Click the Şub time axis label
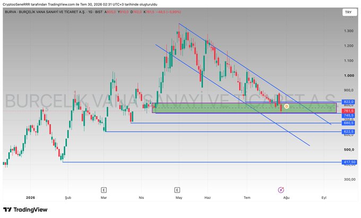361x218 pixels. pyautogui.click(x=68, y=197)
